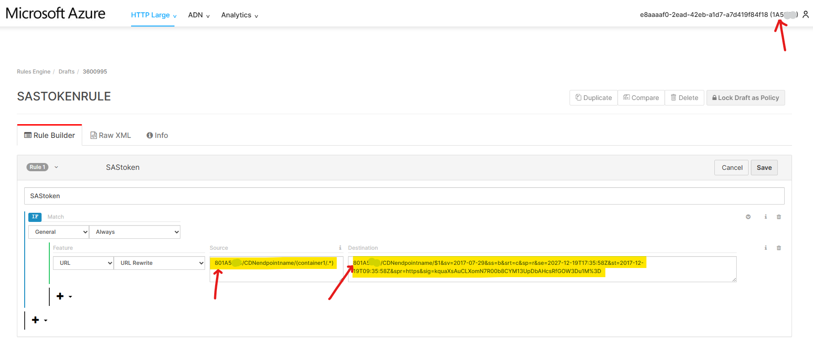This screenshot has width=813, height=342.
Task: Expand the Rule 1 chevron dropdown
Action: 56,167
